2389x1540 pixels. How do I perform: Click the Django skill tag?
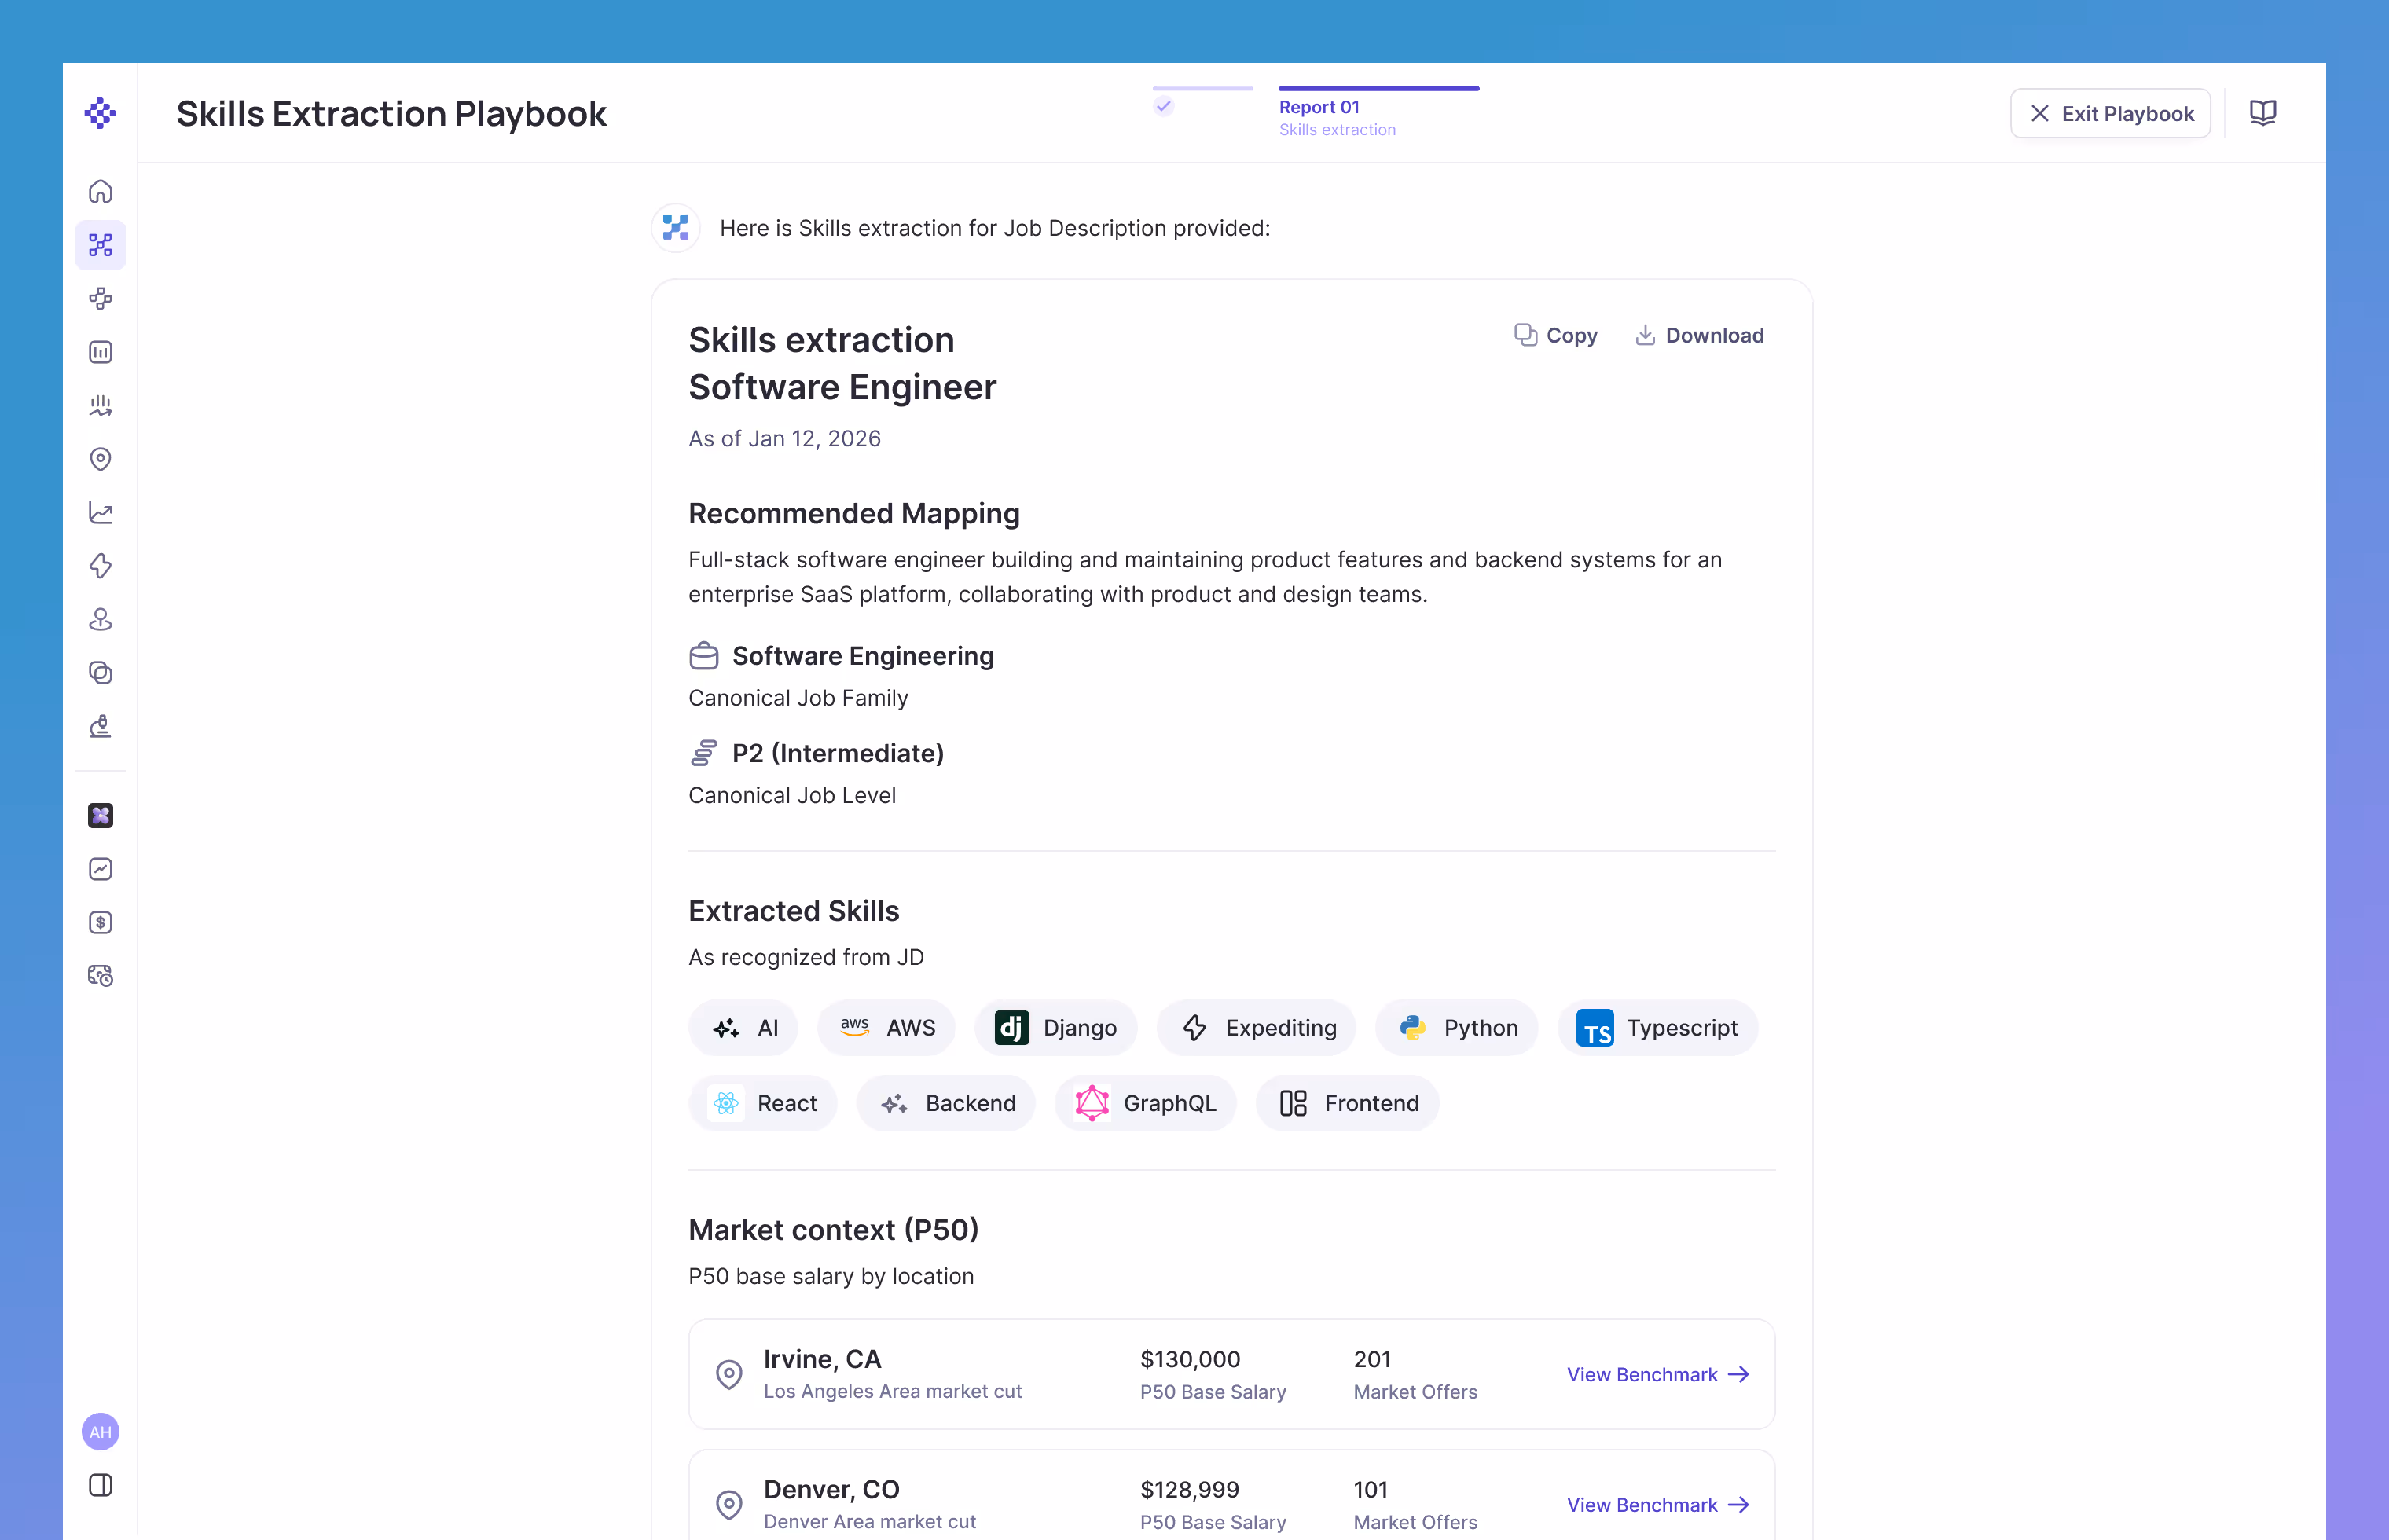(x=1055, y=1028)
